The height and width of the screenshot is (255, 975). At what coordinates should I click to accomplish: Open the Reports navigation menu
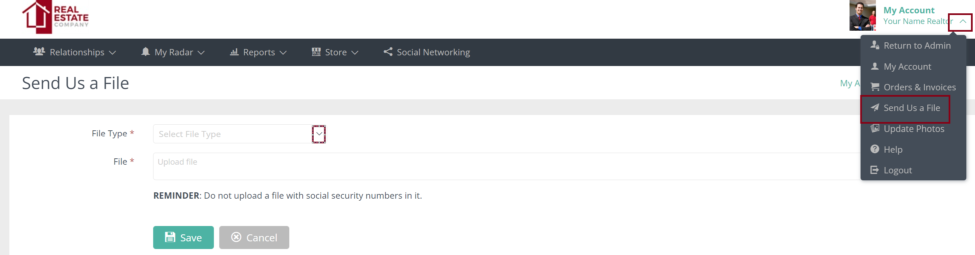point(258,52)
